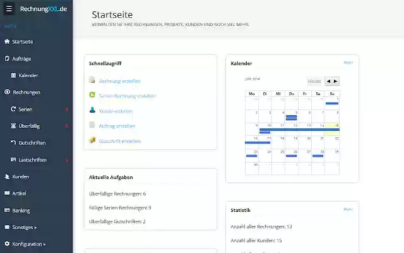Viewport: 404px width, 253px height.
Task: Click the card icon beside Lastschriften
Action: coord(13,159)
